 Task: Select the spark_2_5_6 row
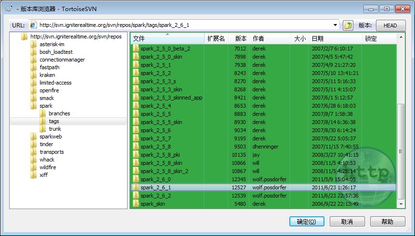[264, 130]
